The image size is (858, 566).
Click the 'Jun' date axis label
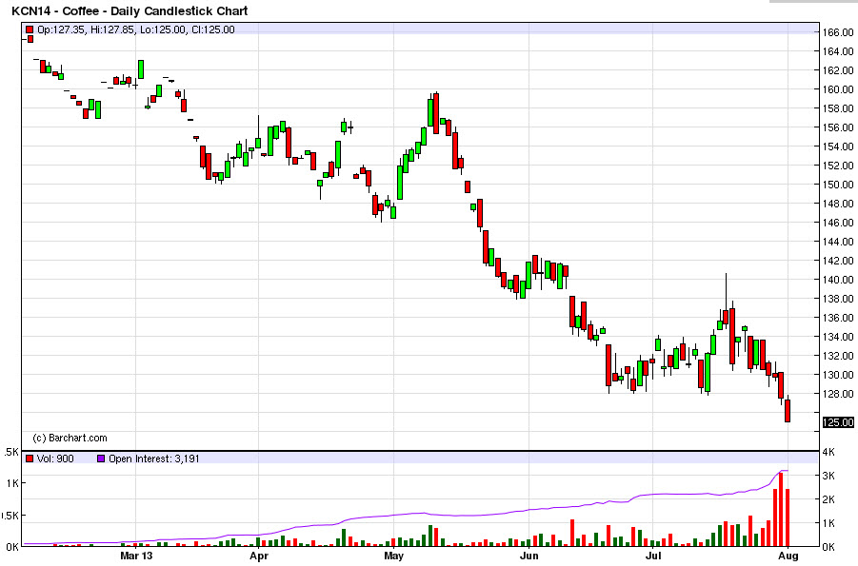click(529, 556)
